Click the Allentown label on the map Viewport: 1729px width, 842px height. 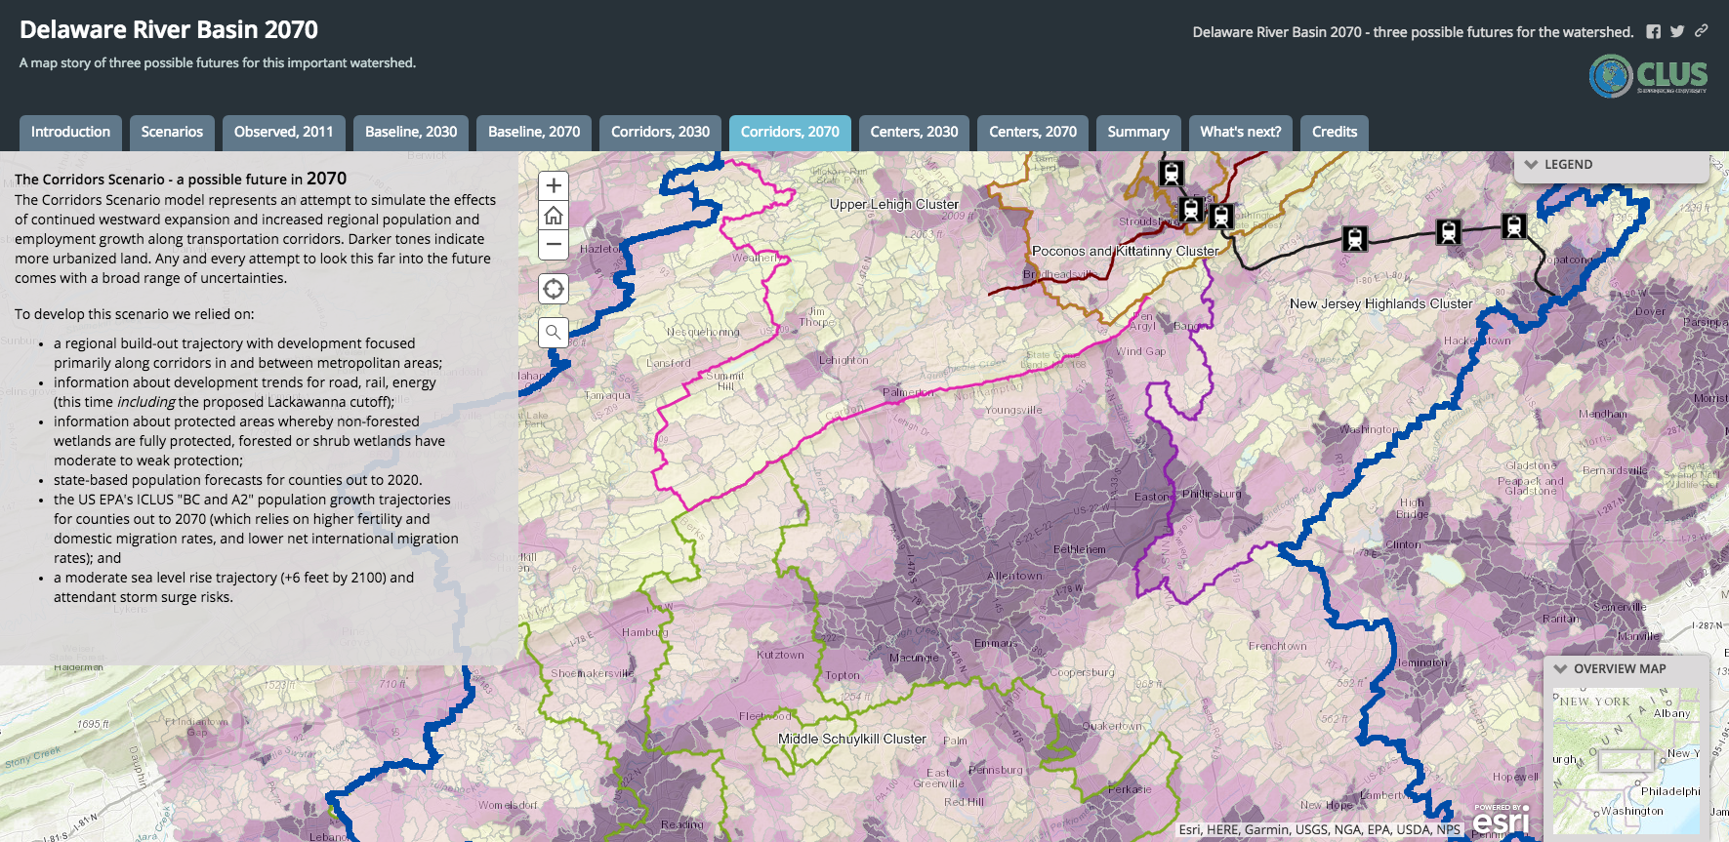tap(1014, 577)
